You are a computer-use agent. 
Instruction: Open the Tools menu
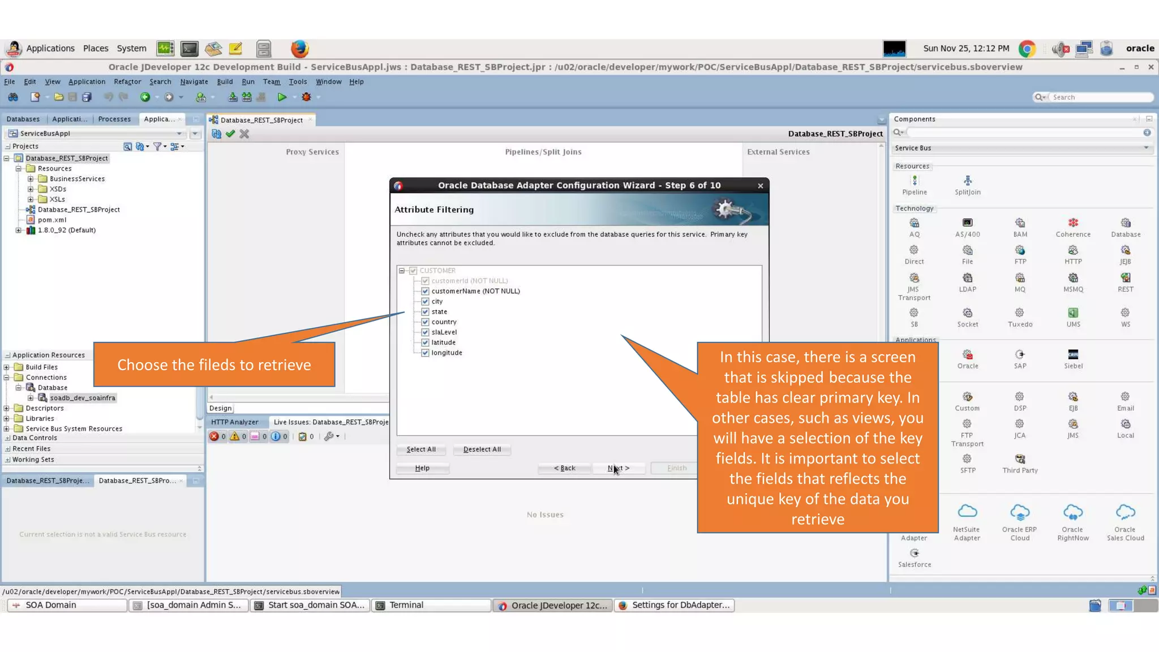(x=298, y=81)
